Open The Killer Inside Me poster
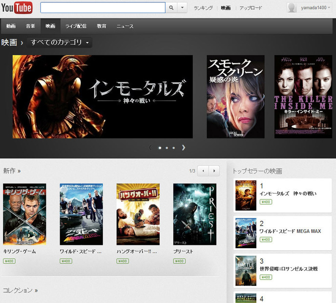336x303 pixels. (303, 97)
